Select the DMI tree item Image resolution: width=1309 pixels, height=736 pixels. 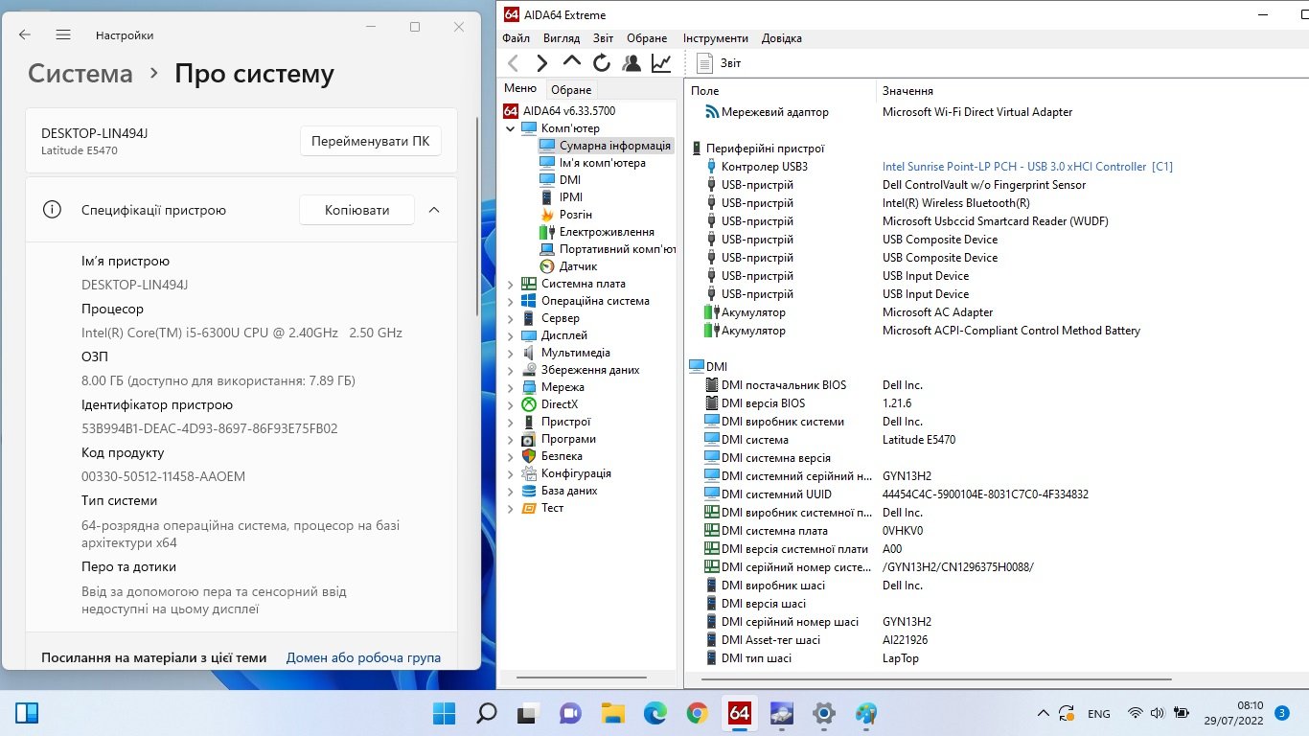tap(570, 180)
